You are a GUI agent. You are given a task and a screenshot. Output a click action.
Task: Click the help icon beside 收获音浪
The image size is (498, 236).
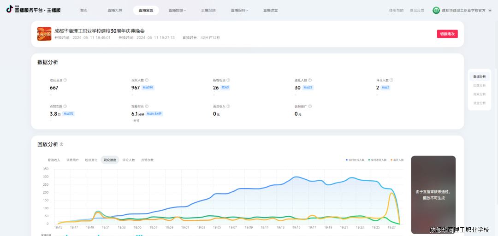[65, 80]
